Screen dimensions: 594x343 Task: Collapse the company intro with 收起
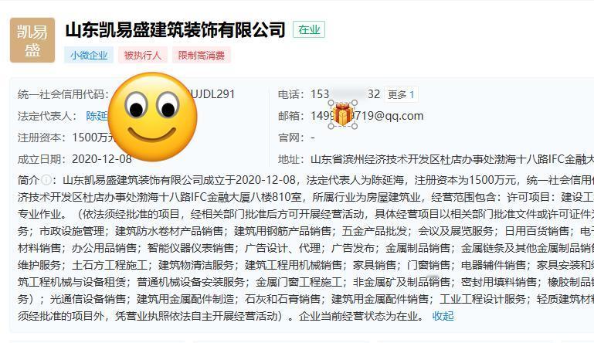(443, 316)
